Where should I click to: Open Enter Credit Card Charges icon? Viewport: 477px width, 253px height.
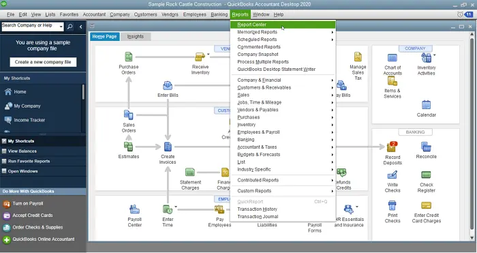(426, 205)
